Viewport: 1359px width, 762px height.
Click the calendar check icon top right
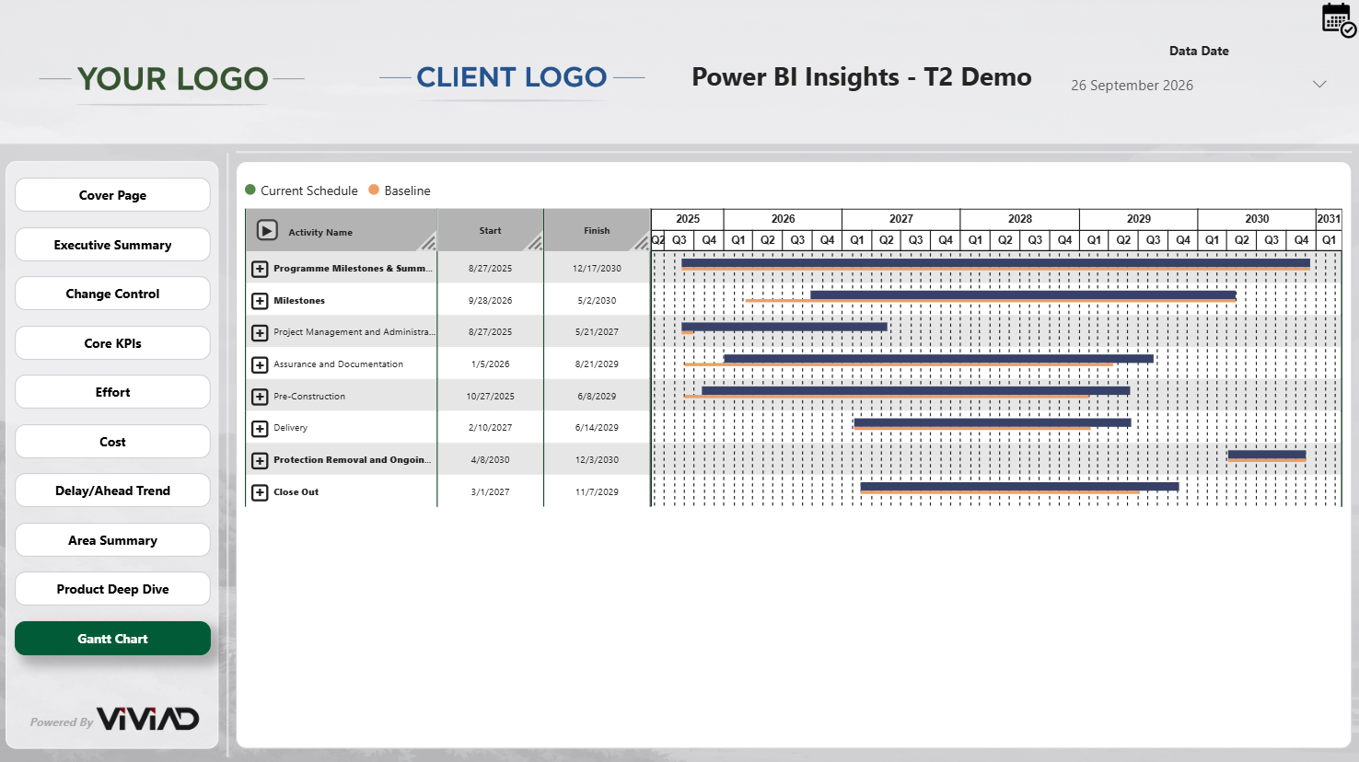[x=1338, y=19]
